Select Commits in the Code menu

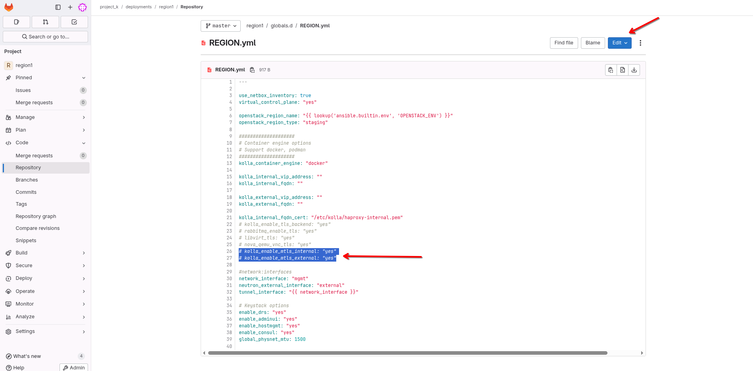coord(26,192)
